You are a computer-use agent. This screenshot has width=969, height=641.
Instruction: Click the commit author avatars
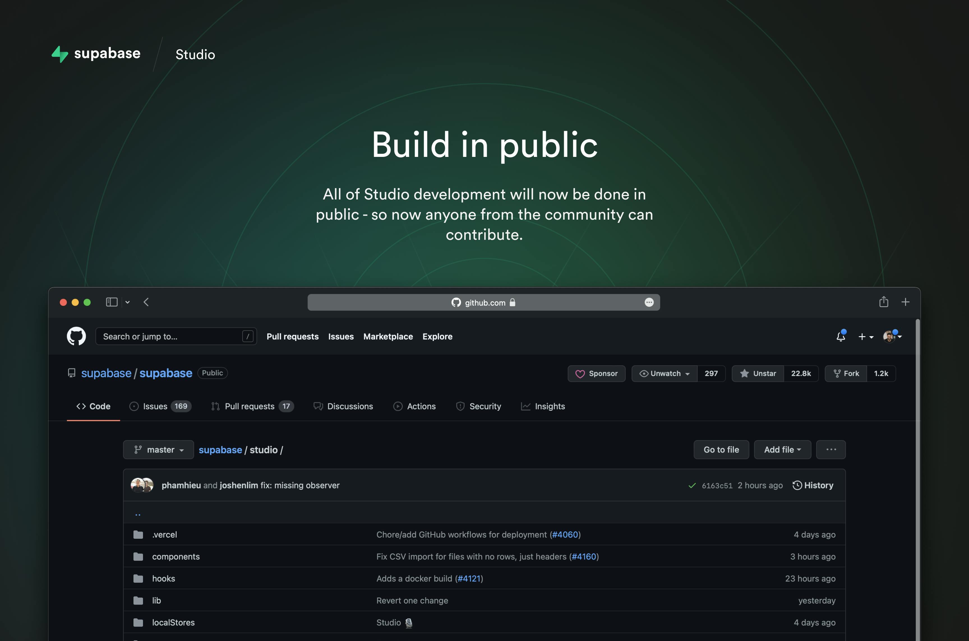(x=142, y=485)
